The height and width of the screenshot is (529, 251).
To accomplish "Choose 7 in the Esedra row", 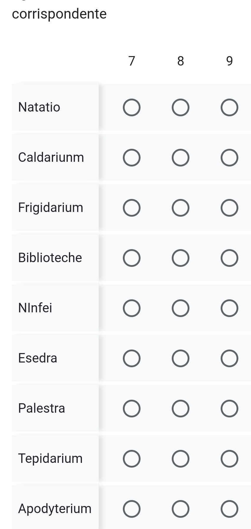I will click(x=132, y=358).
